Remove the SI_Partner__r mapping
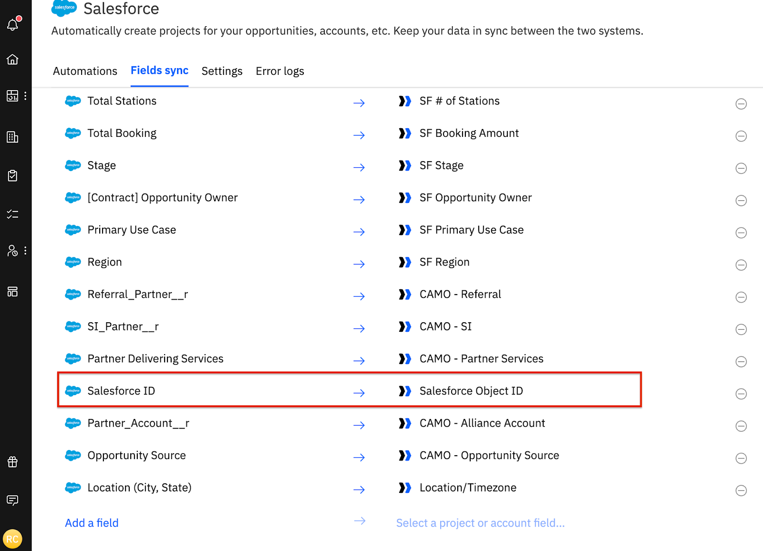The height and width of the screenshot is (551, 763). 741,329
